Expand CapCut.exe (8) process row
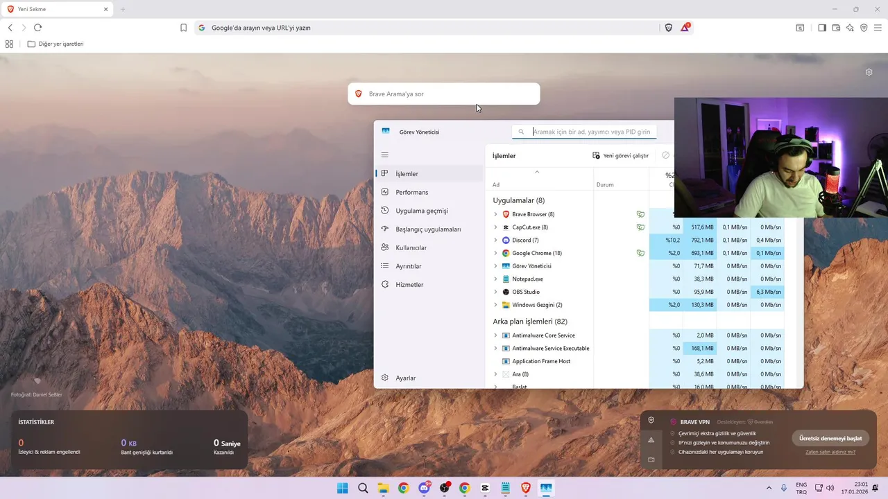 [495, 227]
